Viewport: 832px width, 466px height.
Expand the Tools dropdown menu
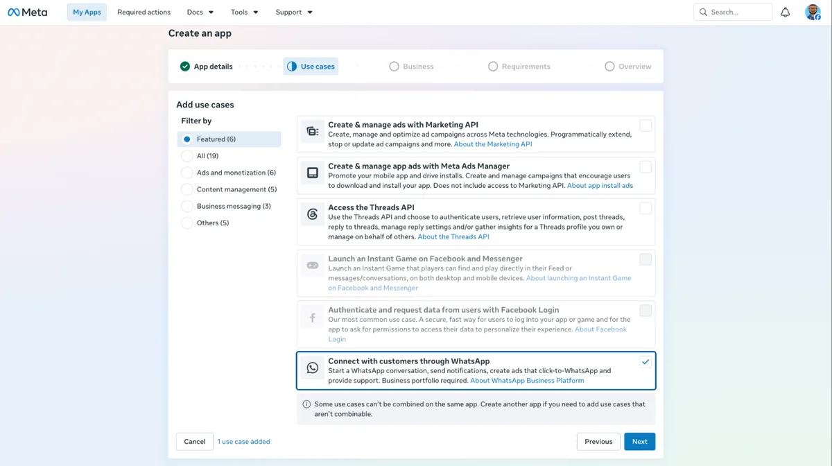pyautogui.click(x=245, y=12)
